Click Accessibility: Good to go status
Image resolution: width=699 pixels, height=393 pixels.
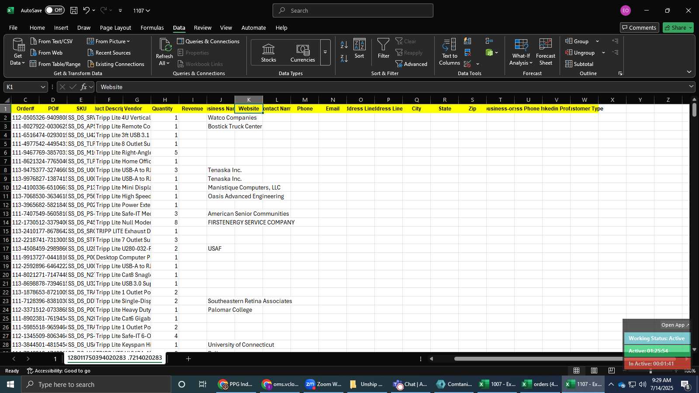tap(59, 371)
